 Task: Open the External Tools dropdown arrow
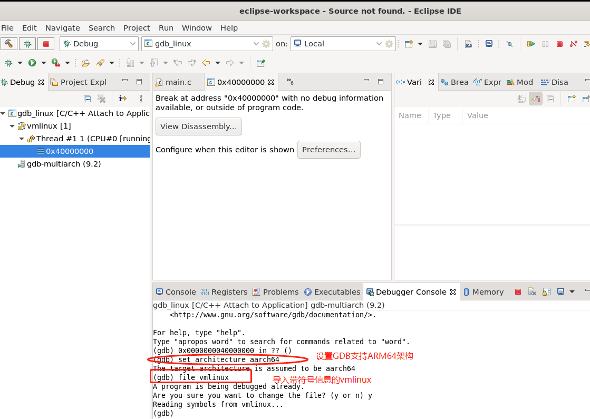[x=67, y=63]
